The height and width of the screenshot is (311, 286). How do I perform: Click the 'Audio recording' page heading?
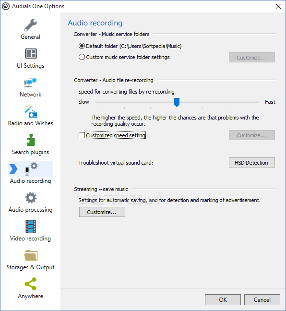95,23
